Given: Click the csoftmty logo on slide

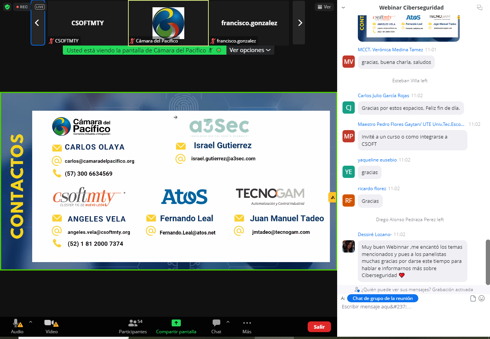Looking at the screenshot, I should [x=89, y=197].
